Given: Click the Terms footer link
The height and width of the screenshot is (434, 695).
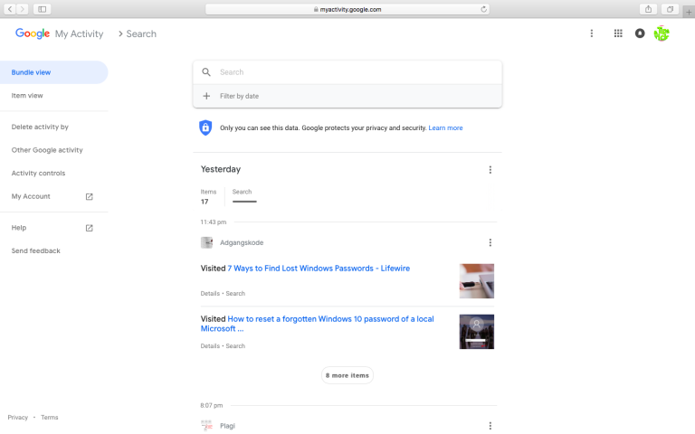Looking at the screenshot, I should [49, 417].
